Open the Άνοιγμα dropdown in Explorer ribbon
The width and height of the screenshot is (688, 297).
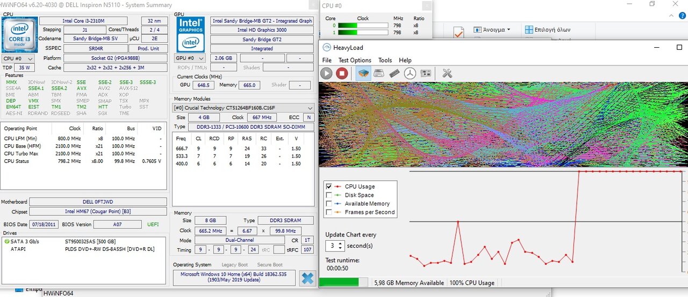492,29
